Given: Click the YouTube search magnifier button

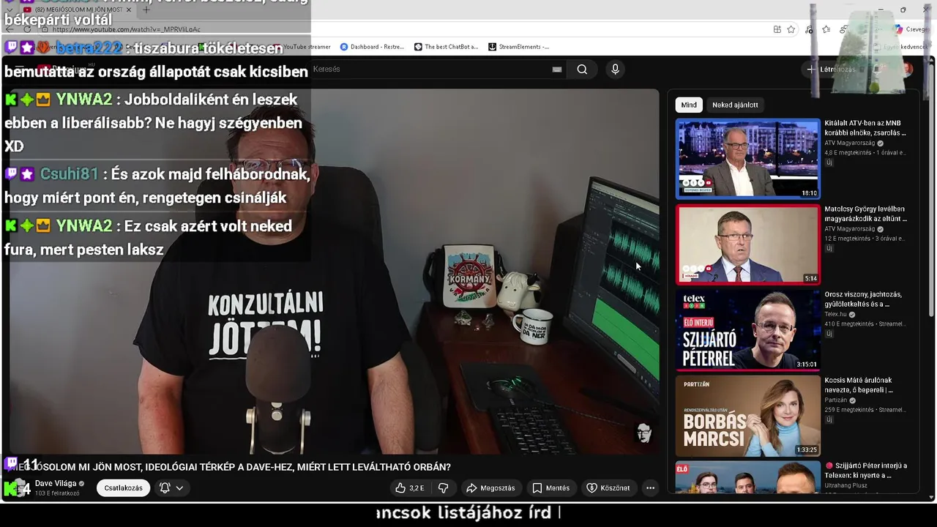Looking at the screenshot, I should click(x=582, y=70).
